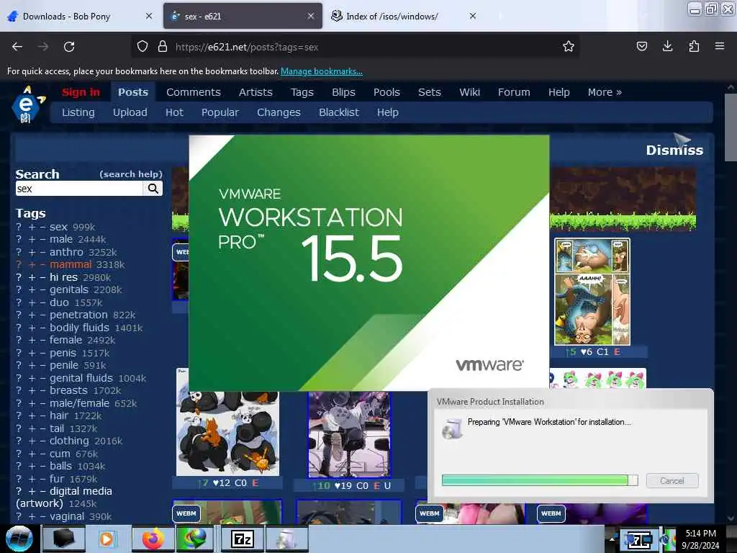Go back using the browser back arrow

(17, 47)
